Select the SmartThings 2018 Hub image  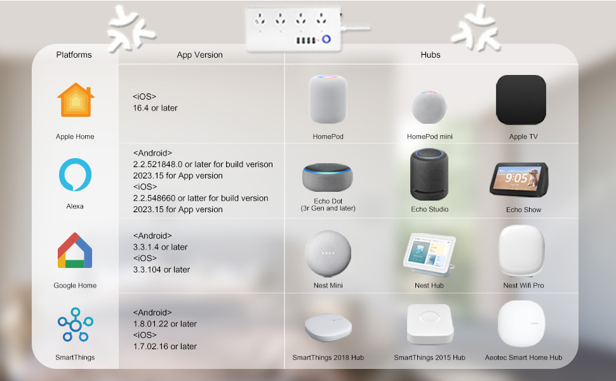click(x=328, y=327)
